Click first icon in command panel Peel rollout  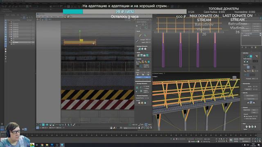pos(246,127)
